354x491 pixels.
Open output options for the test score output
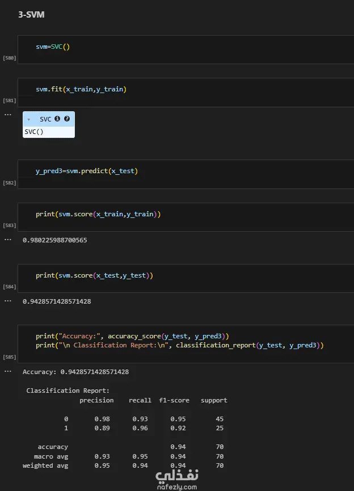[8, 301]
